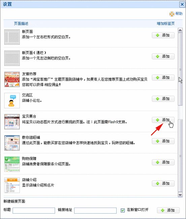This screenshot has height=219, width=186.
Task: Add the 交流区 forum page
Action: coord(163,99)
